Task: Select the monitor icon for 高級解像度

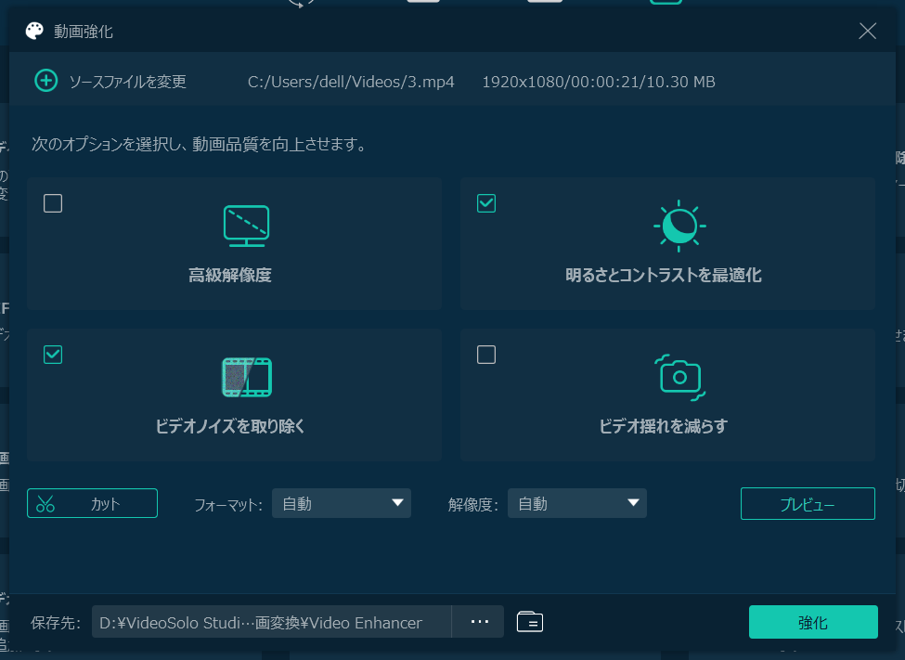Action: [x=246, y=225]
